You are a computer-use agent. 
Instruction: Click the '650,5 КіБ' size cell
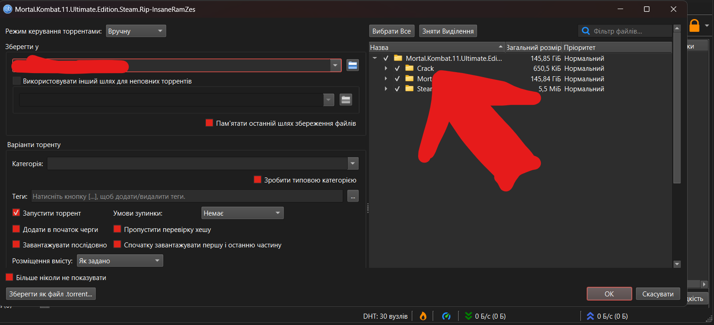tap(547, 69)
